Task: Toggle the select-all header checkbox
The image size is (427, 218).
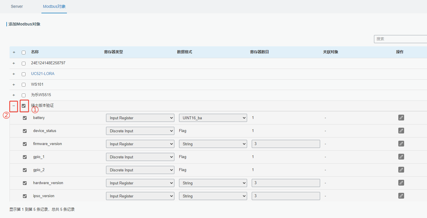Action: (x=23, y=52)
